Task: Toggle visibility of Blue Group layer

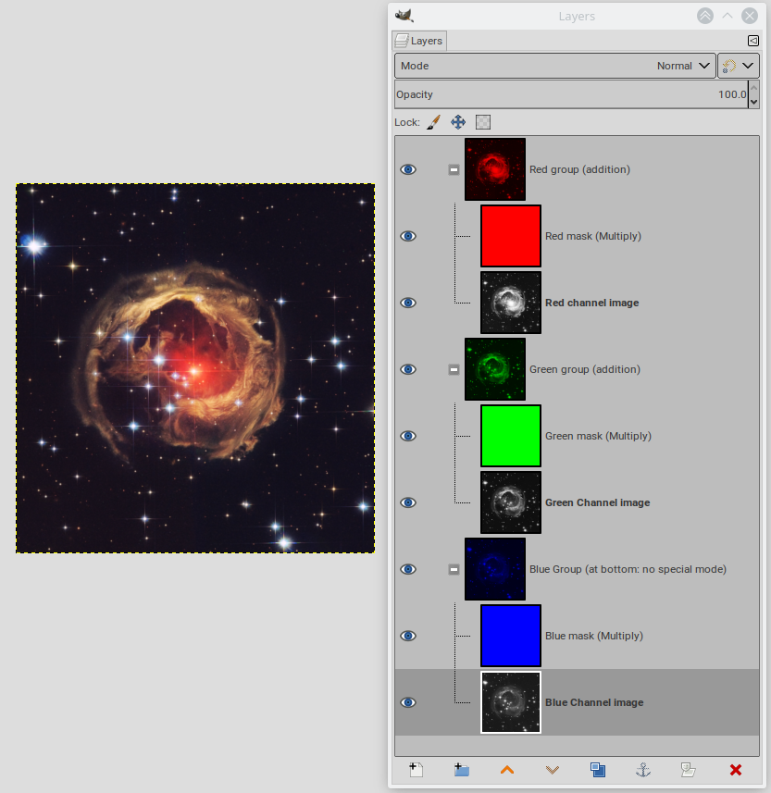Action: 408,569
